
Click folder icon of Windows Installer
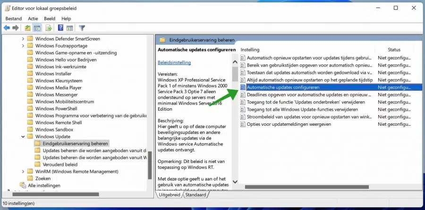coord(30,73)
